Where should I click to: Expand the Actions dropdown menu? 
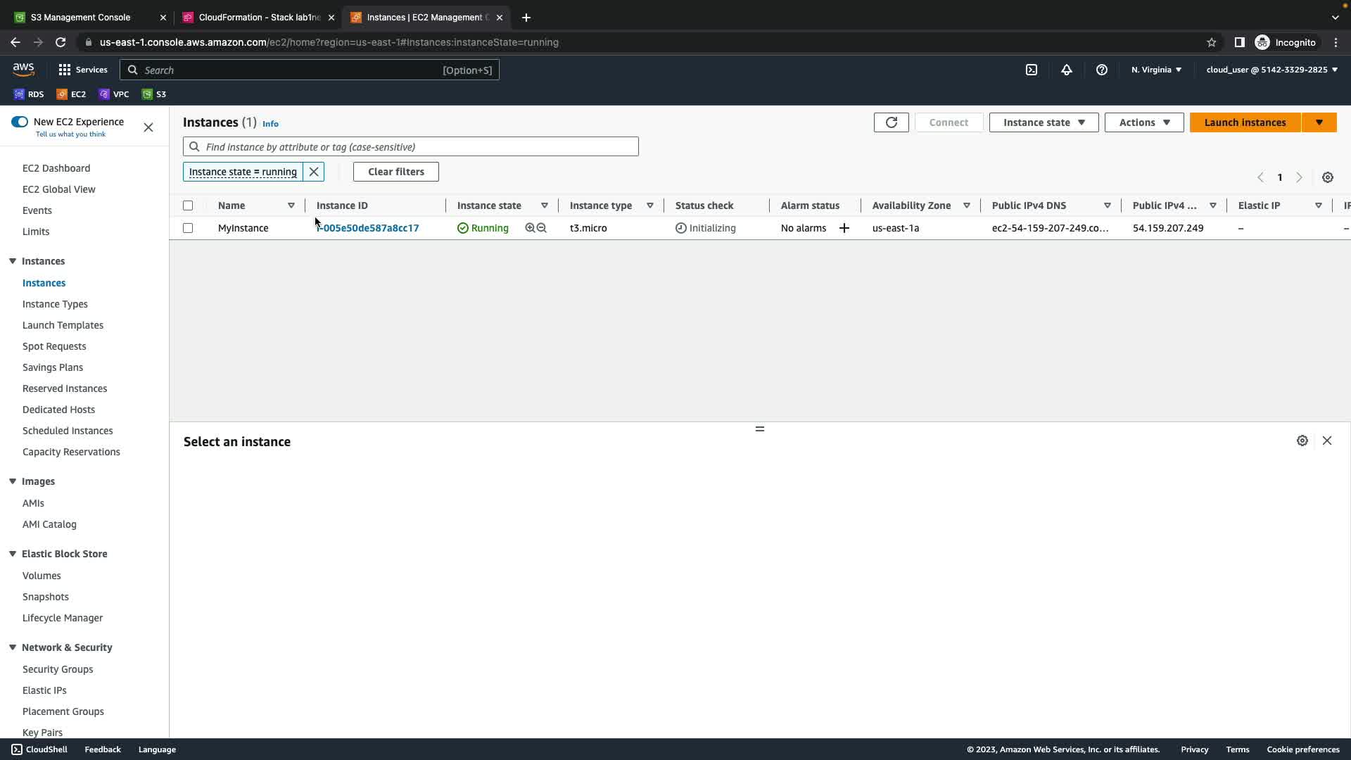(1144, 122)
